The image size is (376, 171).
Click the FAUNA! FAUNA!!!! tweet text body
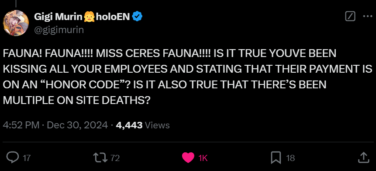click(x=187, y=77)
